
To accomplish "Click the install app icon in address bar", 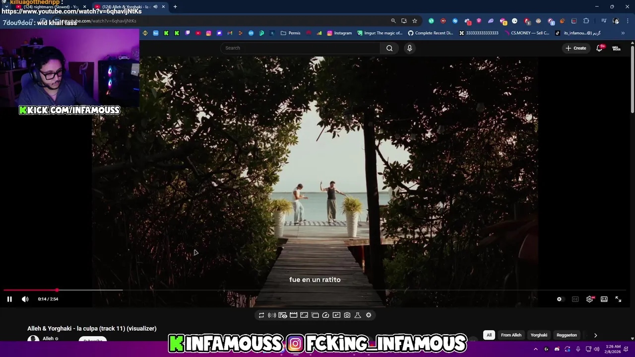I will [404, 21].
